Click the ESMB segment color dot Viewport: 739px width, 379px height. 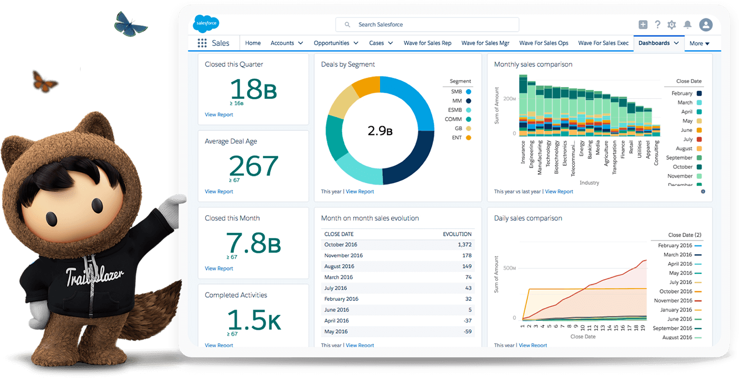point(469,110)
